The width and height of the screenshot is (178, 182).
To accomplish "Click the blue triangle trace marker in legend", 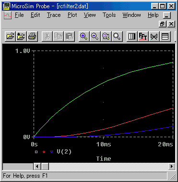I will [51, 152].
